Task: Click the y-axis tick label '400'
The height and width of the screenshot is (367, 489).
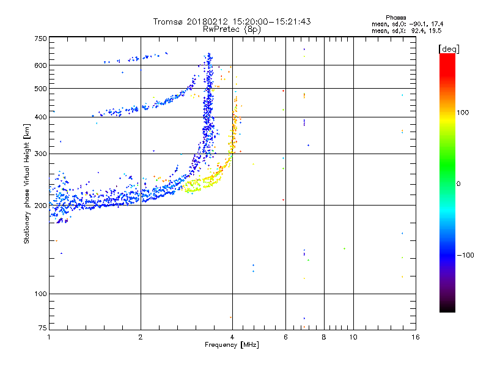Action: 40,117
